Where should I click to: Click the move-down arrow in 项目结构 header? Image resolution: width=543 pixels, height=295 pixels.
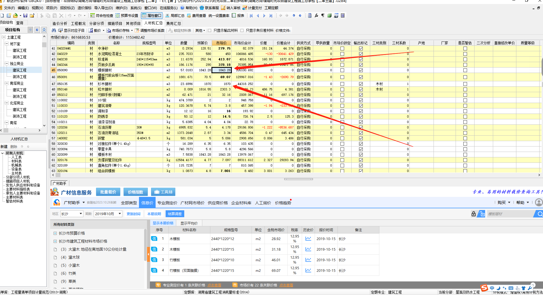[x=37, y=30]
